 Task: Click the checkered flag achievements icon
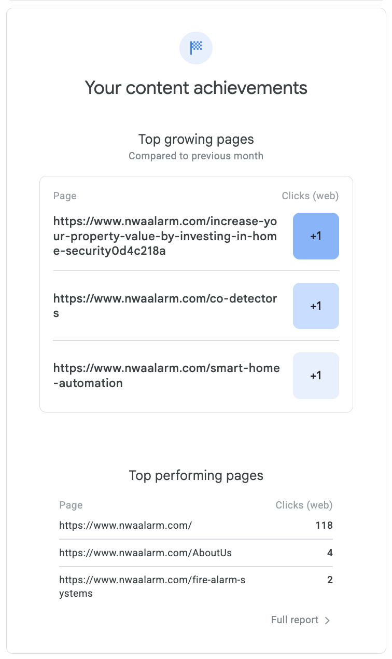tap(196, 48)
